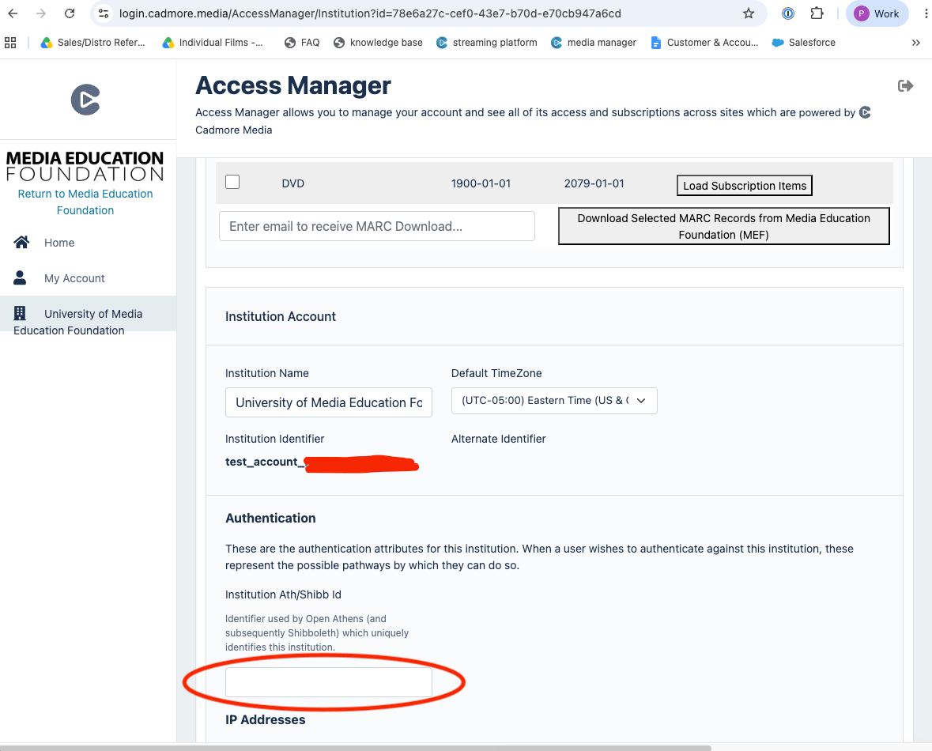
Task: Open the media manager bookmark
Action: coord(593,42)
